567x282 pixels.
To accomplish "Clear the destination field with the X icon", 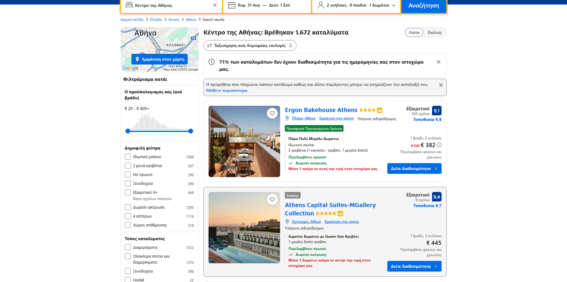I will pyautogui.click(x=215, y=5).
